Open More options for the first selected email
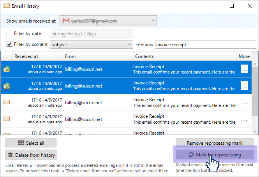 tap(244, 69)
